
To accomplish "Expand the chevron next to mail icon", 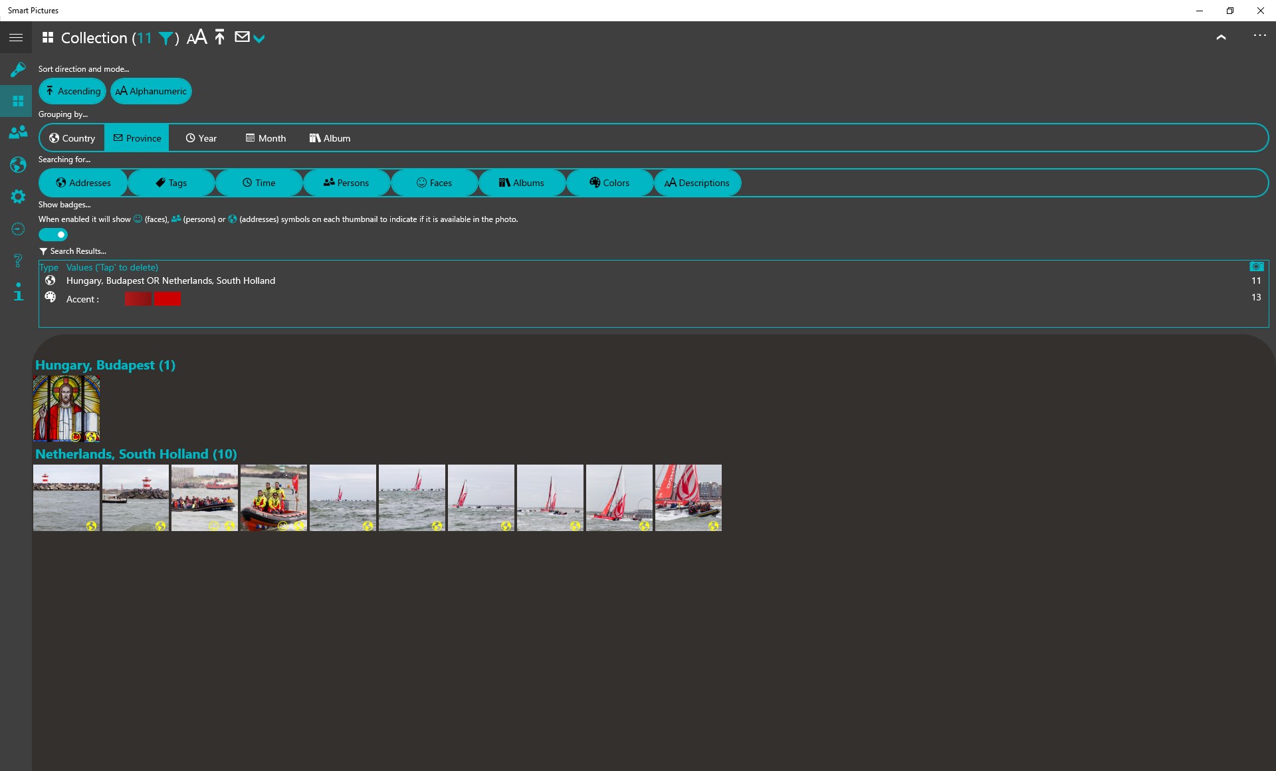I will pos(259,39).
